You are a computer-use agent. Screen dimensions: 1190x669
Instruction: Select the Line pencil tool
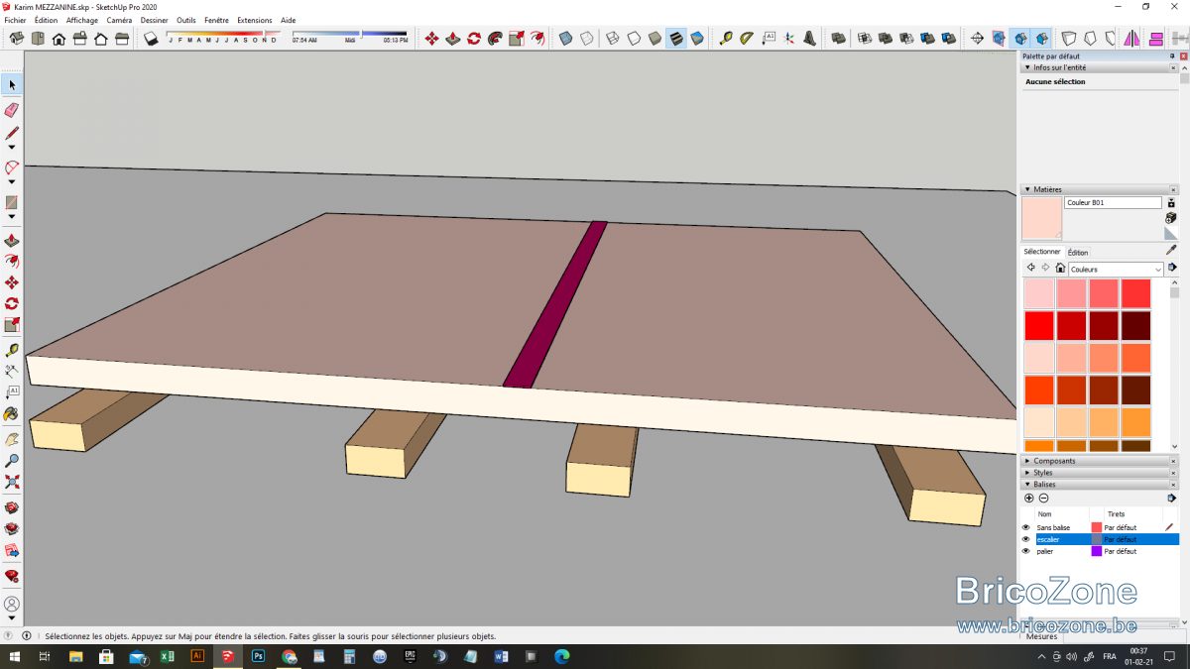click(12, 133)
